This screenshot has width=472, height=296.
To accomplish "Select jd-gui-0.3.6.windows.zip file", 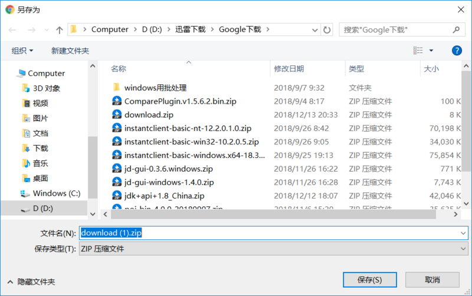I will click(169, 169).
